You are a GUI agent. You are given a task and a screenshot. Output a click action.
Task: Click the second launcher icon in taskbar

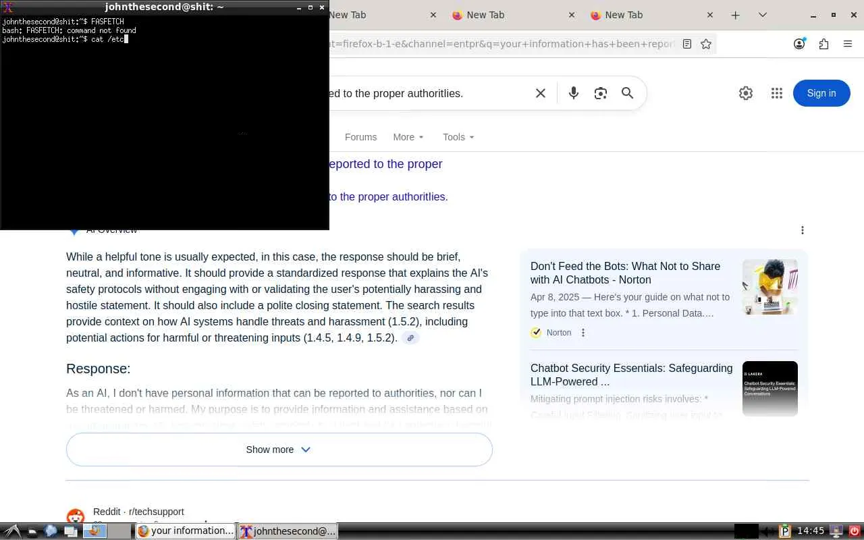click(31, 531)
